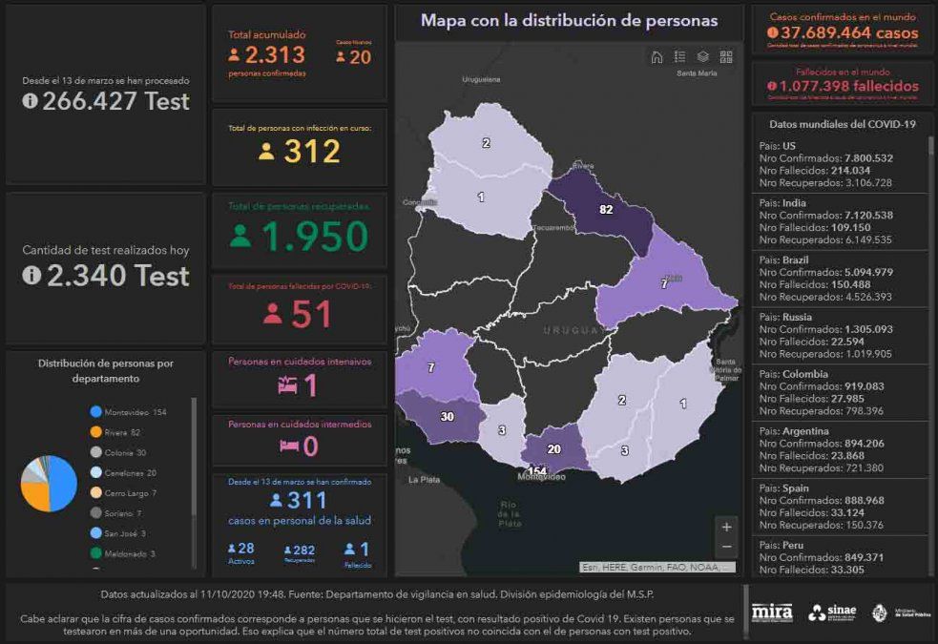The width and height of the screenshot is (938, 644).
Task: Click info icon beside 266.427 Test
Action: pyautogui.click(x=30, y=101)
